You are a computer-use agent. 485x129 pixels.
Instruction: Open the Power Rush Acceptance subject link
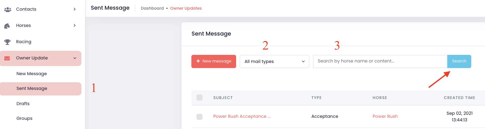tap(241, 116)
